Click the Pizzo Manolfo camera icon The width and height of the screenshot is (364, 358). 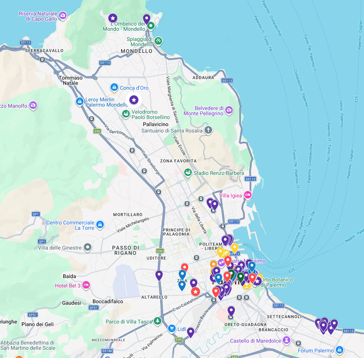[33, 105]
